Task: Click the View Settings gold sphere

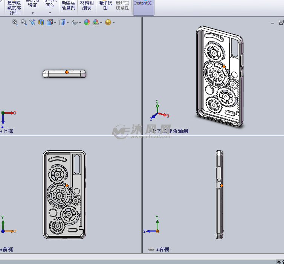Action: click(108, 22)
